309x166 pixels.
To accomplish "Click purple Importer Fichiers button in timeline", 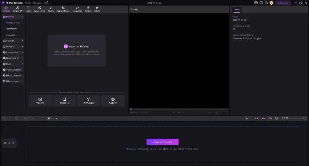I will coord(162,142).
